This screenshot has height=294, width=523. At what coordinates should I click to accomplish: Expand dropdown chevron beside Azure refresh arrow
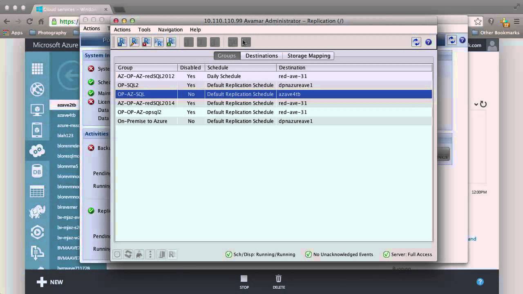(x=476, y=105)
